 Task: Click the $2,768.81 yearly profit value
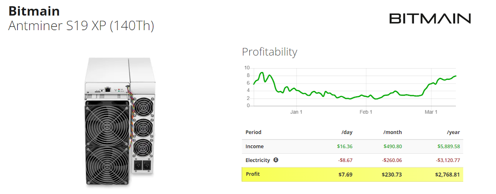447,174
